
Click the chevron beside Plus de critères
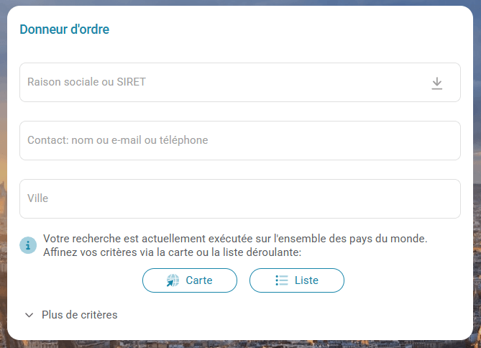point(29,315)
